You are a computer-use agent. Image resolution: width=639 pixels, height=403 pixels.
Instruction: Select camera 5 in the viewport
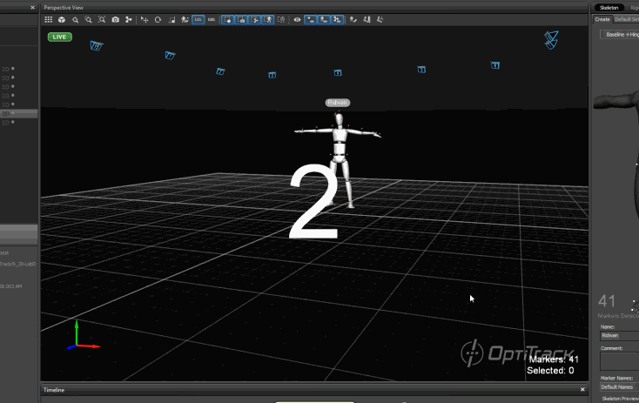[x=421, y=71]
